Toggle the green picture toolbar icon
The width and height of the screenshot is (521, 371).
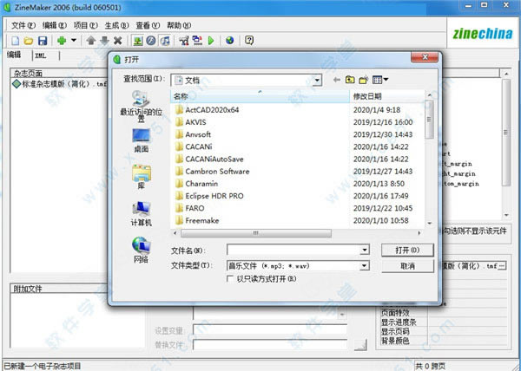(138, 41)
